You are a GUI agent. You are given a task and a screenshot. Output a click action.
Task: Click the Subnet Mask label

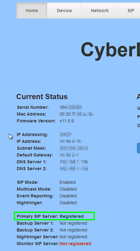coord(32,148)
